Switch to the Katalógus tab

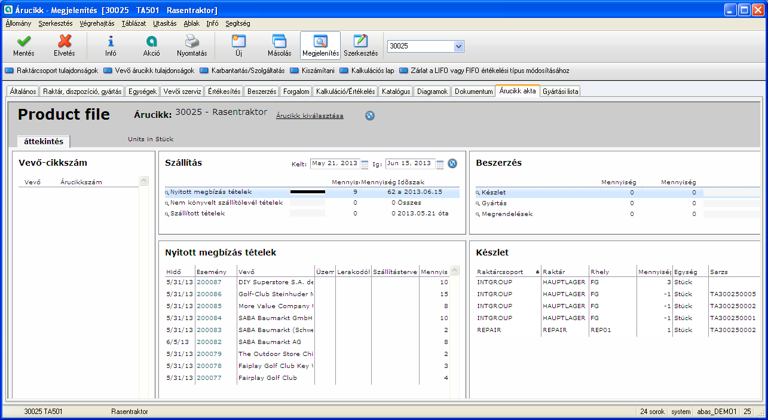396,92
